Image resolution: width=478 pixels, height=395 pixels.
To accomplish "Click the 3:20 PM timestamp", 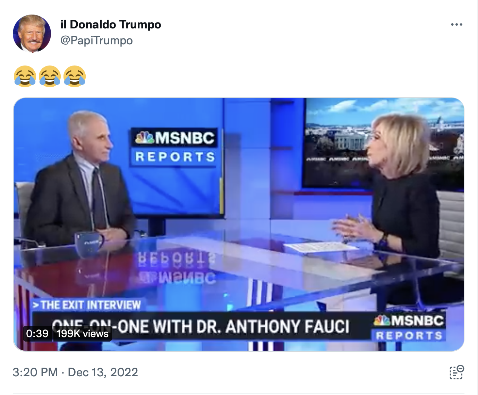I will [35, 372].
